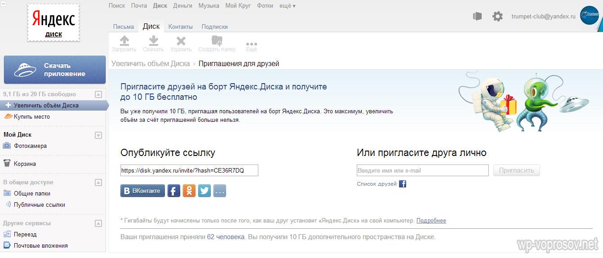Viewport: 603px width, 258px height.
Task: Share link via Odnoklassniki icon
Action: 189,191
